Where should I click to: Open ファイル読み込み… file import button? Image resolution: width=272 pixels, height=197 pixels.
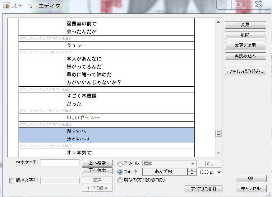[x=245, y=71]
